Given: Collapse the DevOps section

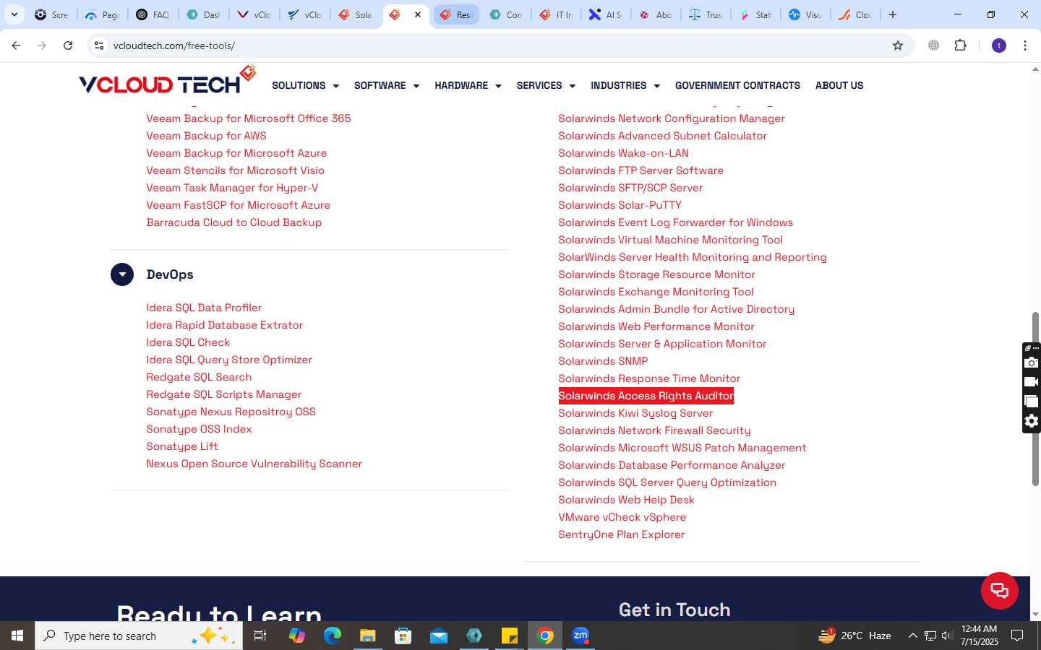Looking at the screenshot, I should click(122, 274).
